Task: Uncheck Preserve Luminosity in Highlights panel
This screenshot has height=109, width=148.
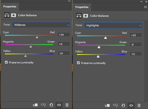Action: 78,63
